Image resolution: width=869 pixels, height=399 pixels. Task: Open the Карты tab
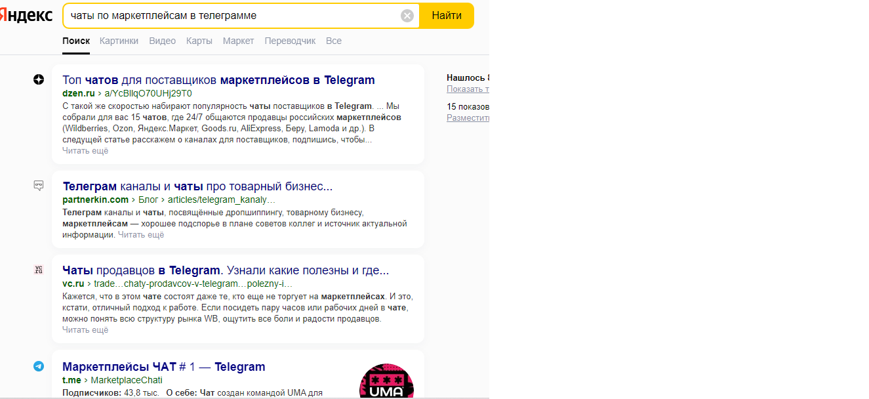199,41
